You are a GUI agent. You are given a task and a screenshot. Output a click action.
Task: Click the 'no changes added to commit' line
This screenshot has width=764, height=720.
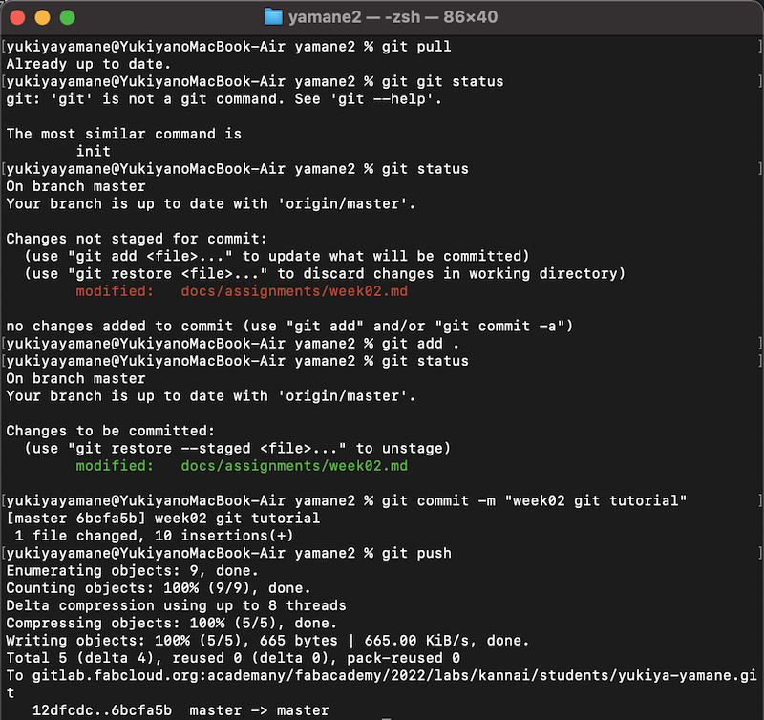(289, 326)
